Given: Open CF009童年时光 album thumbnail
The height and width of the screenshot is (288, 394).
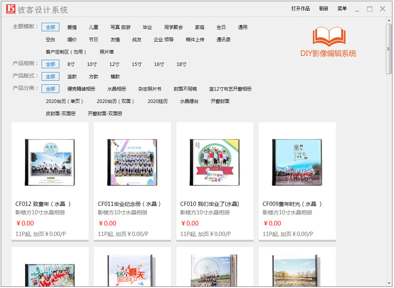Looking at the screenshot, I should 297,162.
